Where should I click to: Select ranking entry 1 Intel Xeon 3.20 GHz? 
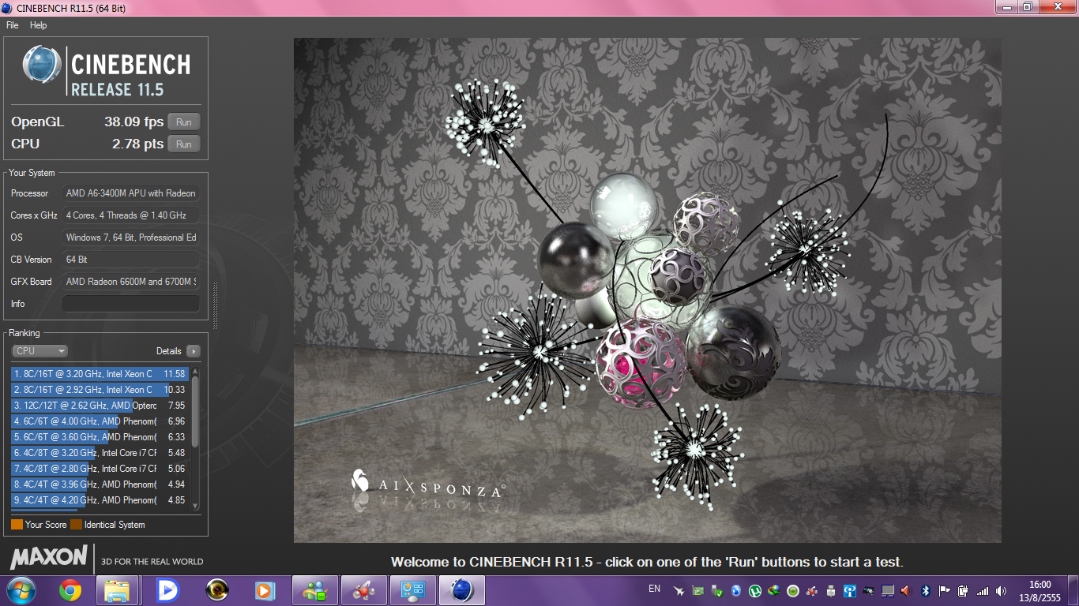100,374
